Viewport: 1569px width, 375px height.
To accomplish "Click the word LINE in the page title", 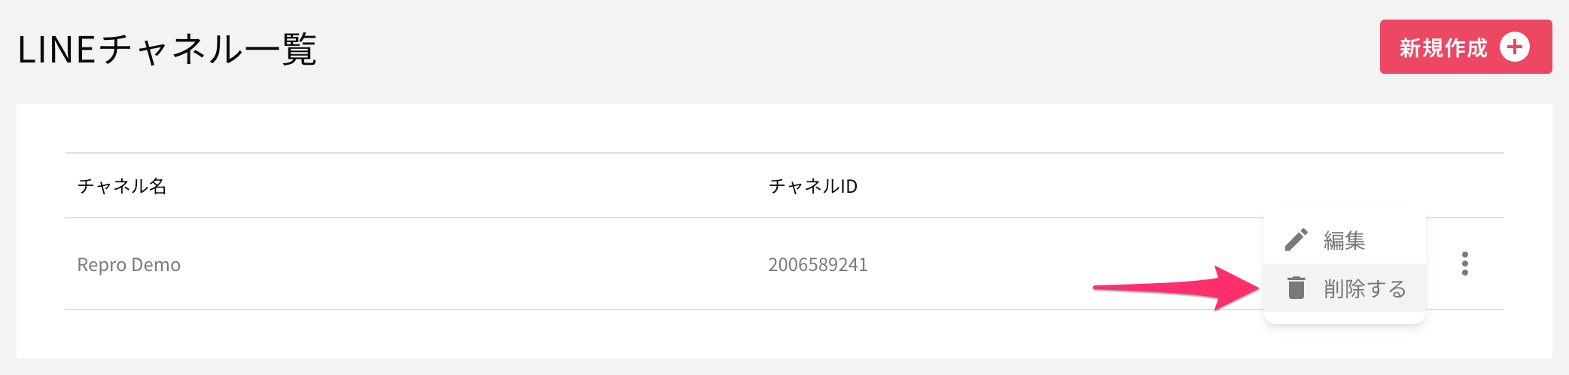I will (56, 50).
